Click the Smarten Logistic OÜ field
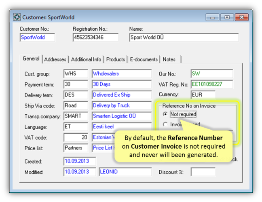The image size is (262, 202). point(122,116)
